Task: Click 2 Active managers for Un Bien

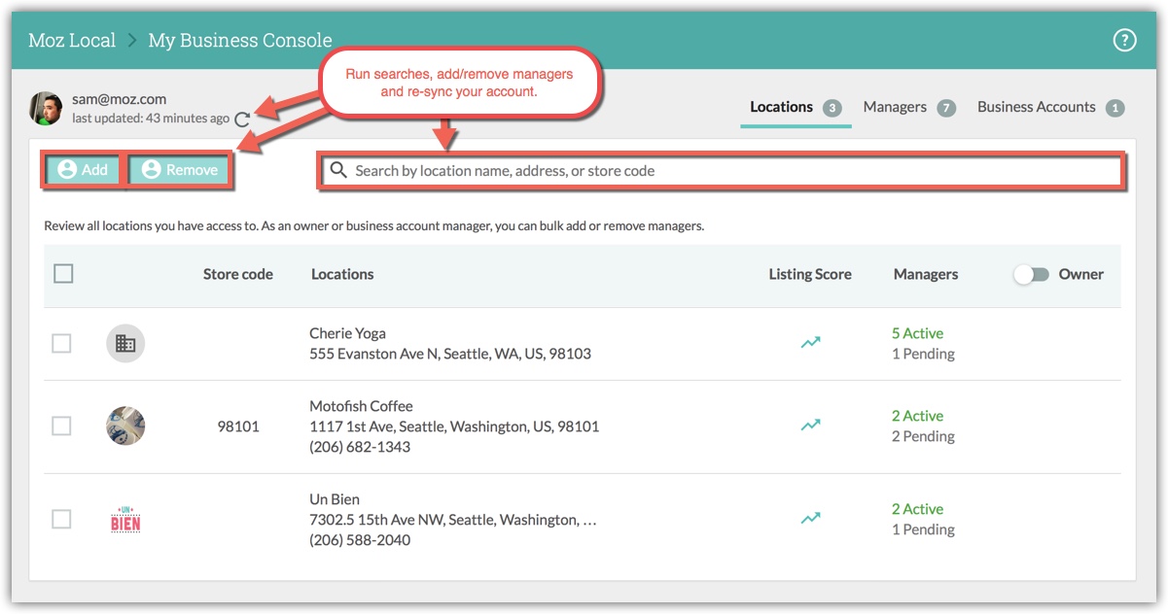Action: click(917, 509)
